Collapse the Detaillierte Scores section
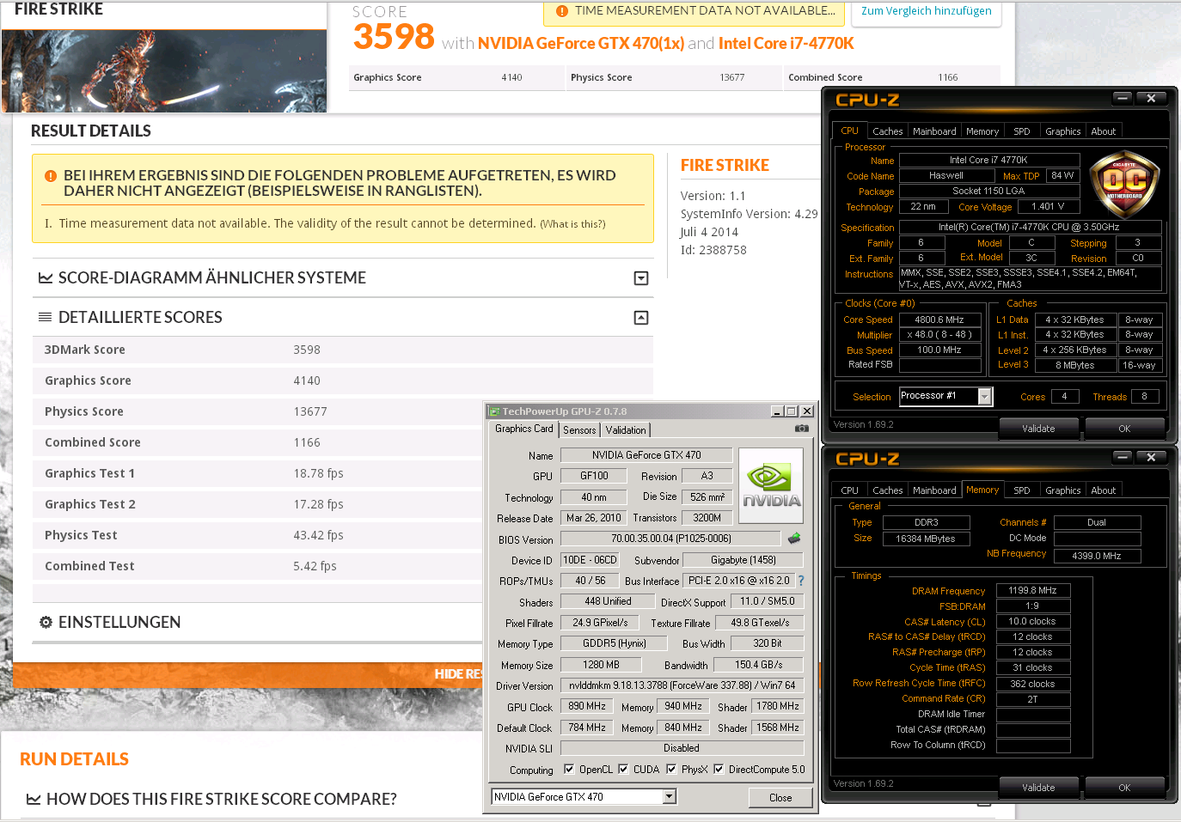The width and height of the screenshot is (1181, 822). [641, 318]
